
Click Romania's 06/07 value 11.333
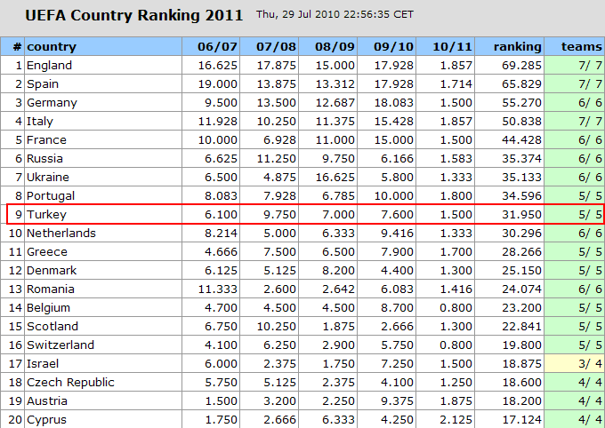pos(218,289)
